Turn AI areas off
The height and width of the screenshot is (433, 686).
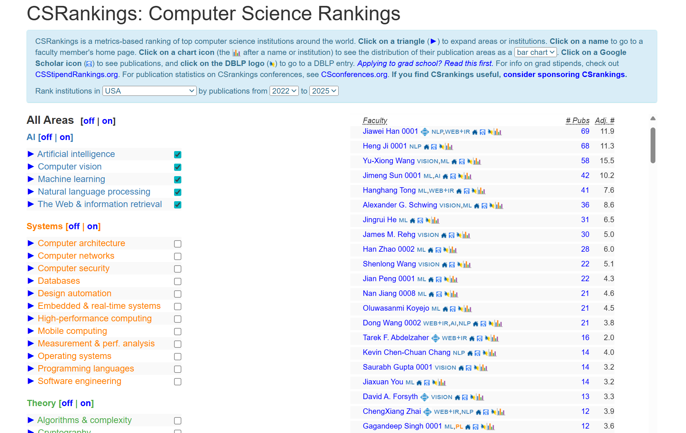pos(46,137)
